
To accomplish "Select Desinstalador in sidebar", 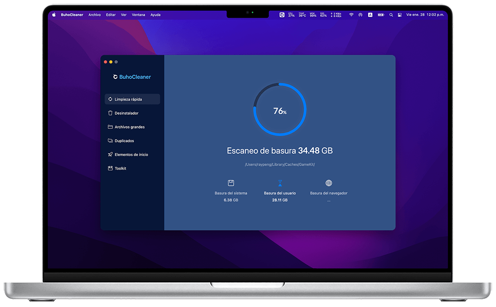I will [132, 113].
